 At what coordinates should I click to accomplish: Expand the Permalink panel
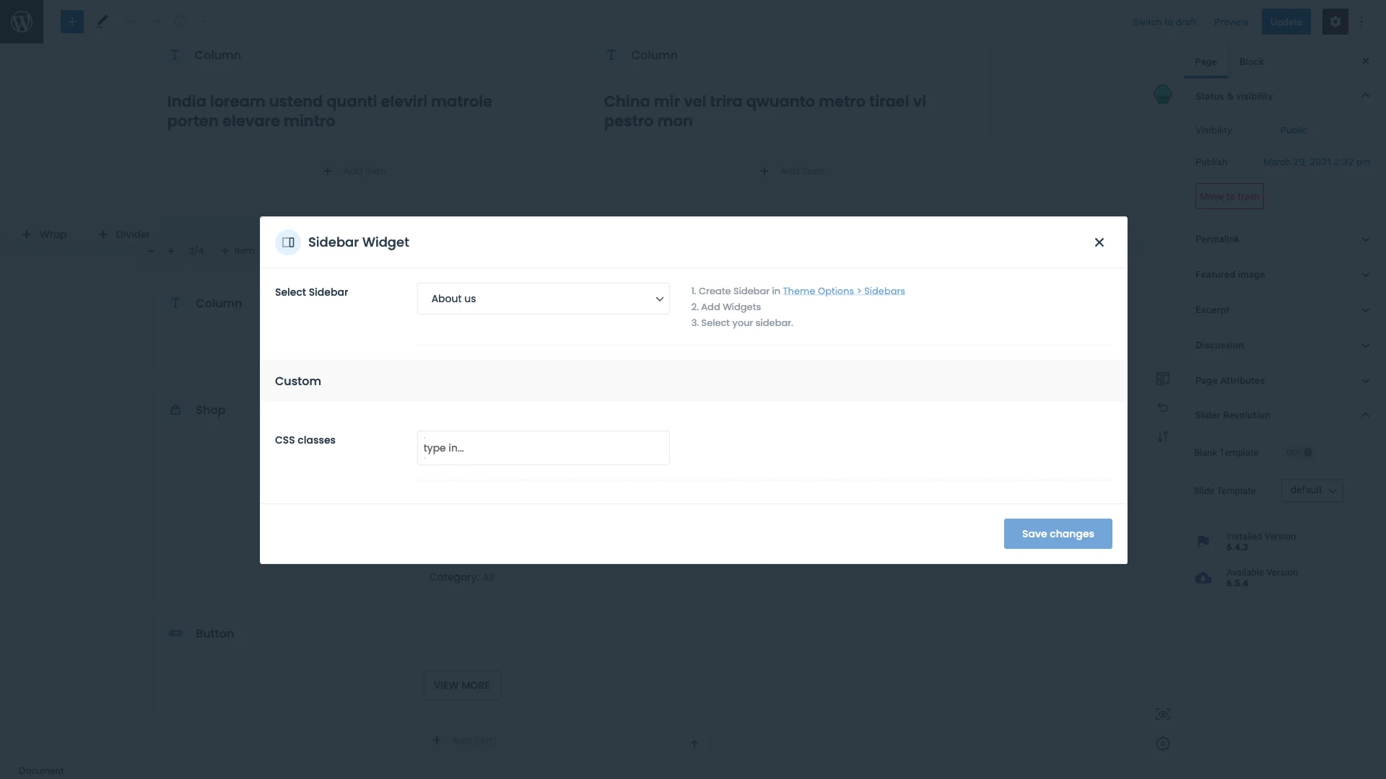click(x=1281, y=239)
